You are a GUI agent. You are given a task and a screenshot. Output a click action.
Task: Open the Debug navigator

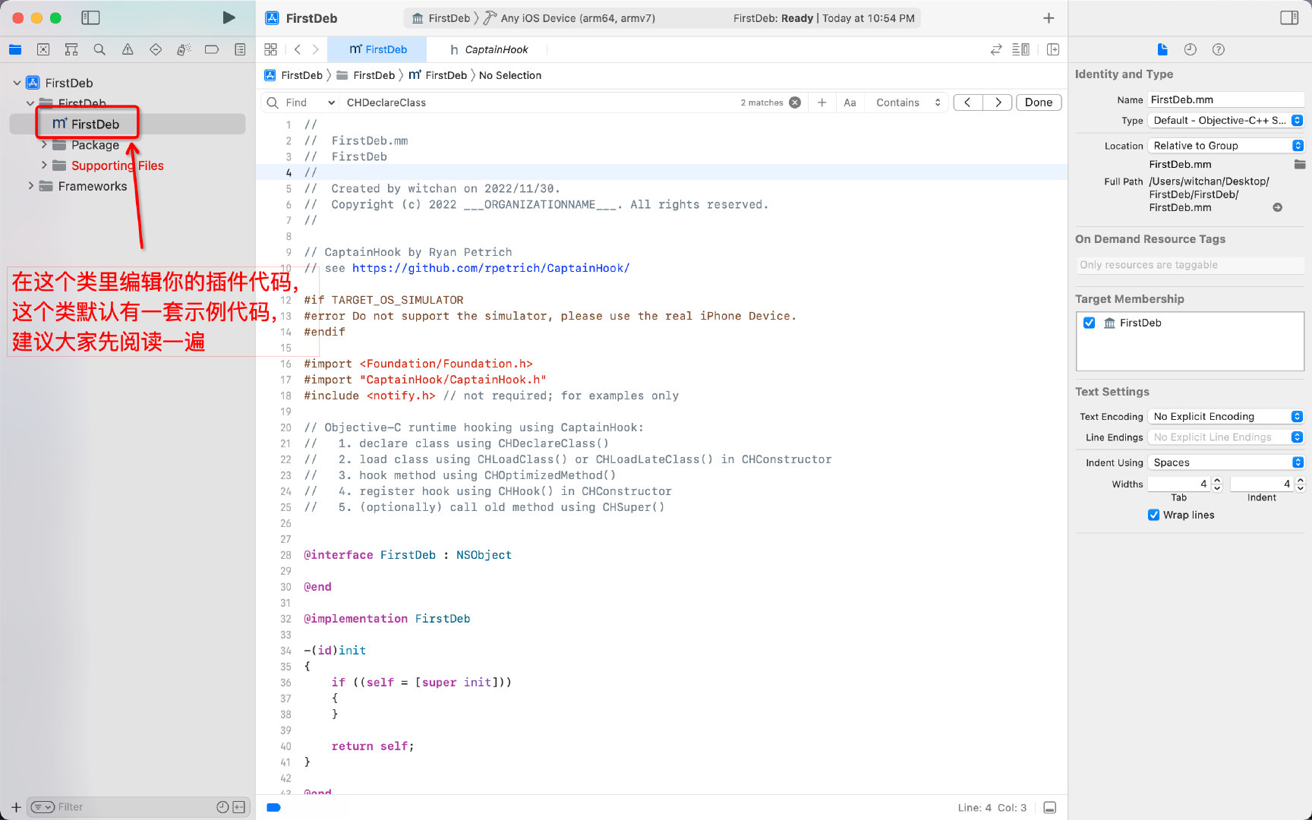pos(184,49)
